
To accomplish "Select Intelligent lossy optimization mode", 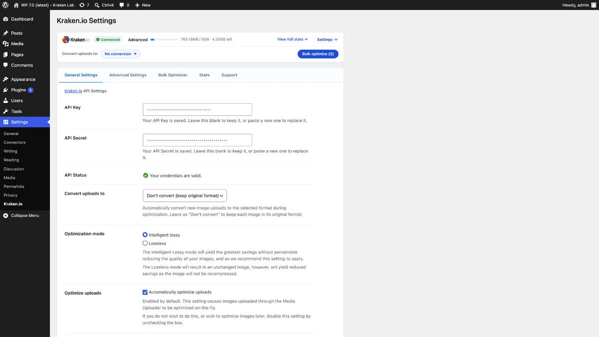I will [145, 235].
